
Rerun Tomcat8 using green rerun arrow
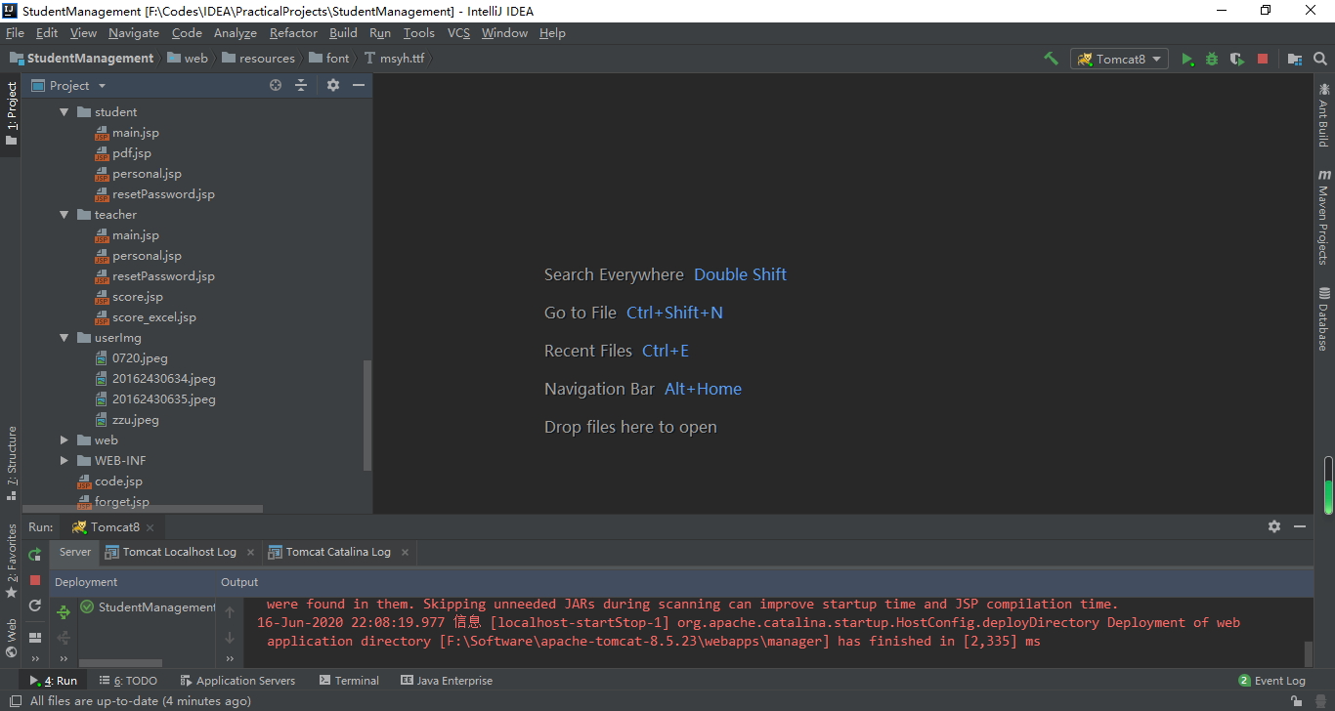click(x=35, y=555)
